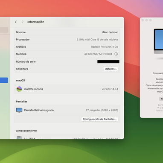Open Configuración de Pantallas button
The image size is (163, 163).
99,119
